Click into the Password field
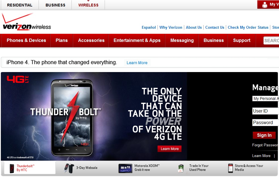279x179 pixels. [x=265, y=122]
